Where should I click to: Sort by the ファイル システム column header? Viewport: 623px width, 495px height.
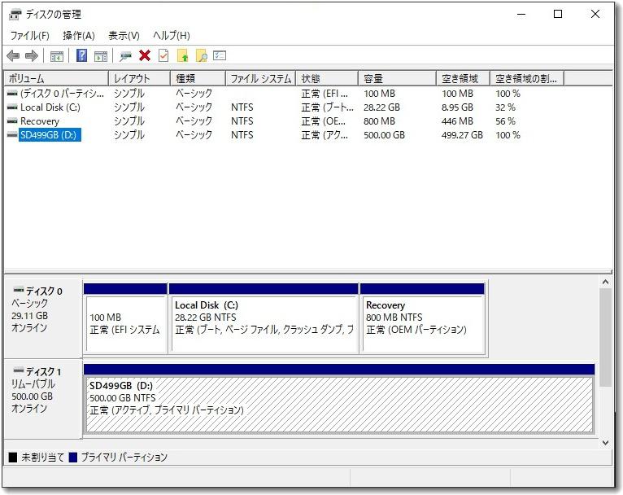point(260,79)
